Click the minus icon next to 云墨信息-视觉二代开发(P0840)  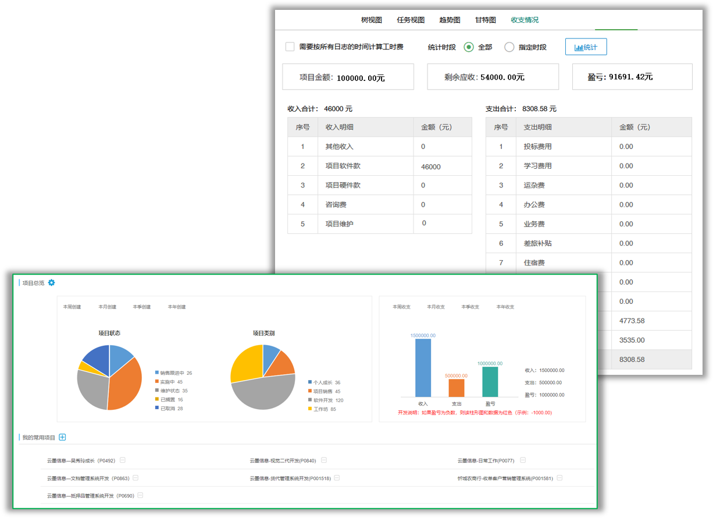point(324,460)
